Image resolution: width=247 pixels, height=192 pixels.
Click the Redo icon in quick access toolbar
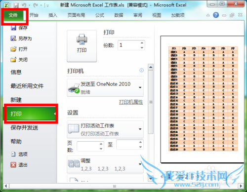[35, 5]
